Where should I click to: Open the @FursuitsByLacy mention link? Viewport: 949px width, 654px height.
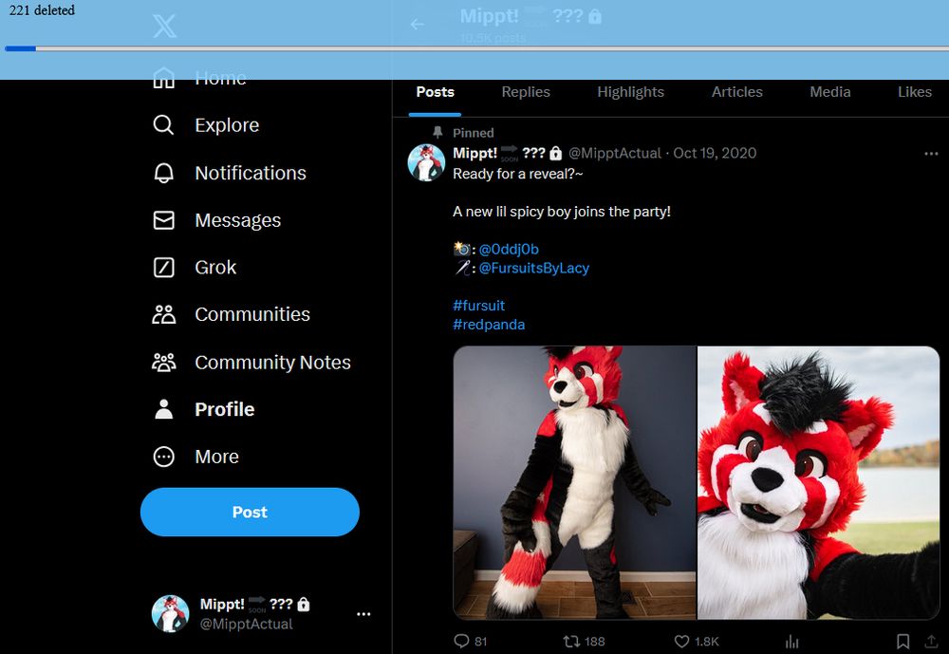point(533,269)
